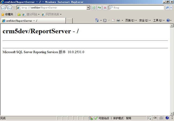Click into the Bing search box
Image resolution: width=174 pixels, height=121 pixels.
coord(137,8)
